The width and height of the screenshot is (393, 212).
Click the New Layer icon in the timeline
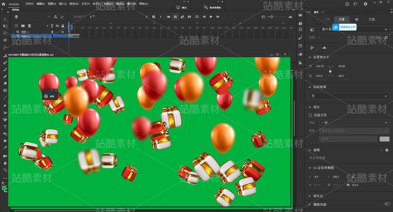coord(16,25)
